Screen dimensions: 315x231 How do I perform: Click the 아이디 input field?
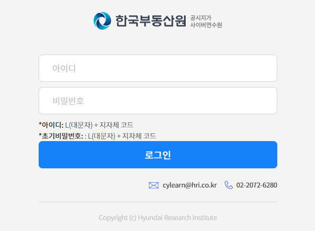click(158, 68)
